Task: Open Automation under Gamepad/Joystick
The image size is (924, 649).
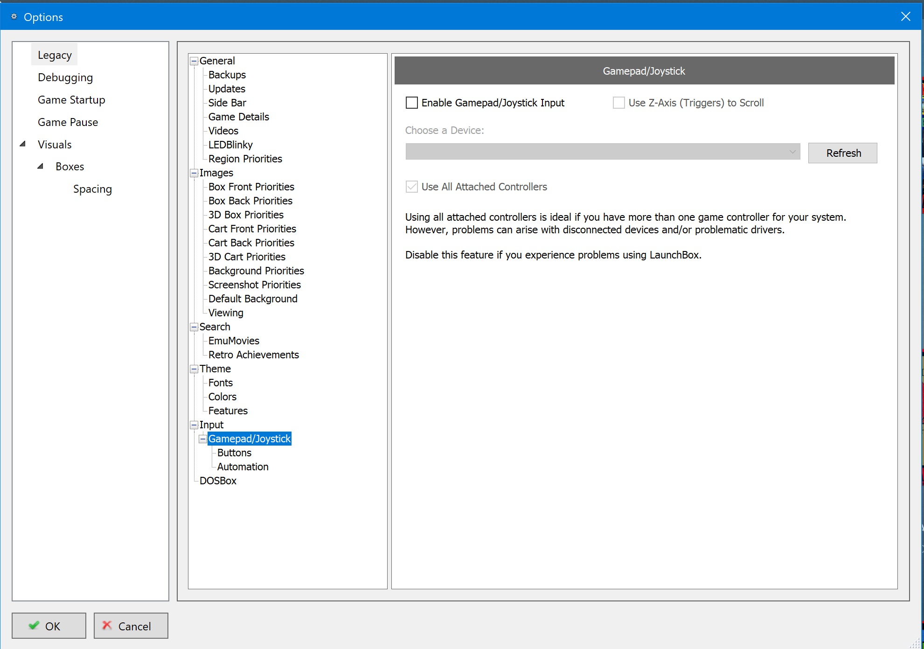Action: (243, 467)
